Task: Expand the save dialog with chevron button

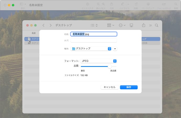Action: 115,49
